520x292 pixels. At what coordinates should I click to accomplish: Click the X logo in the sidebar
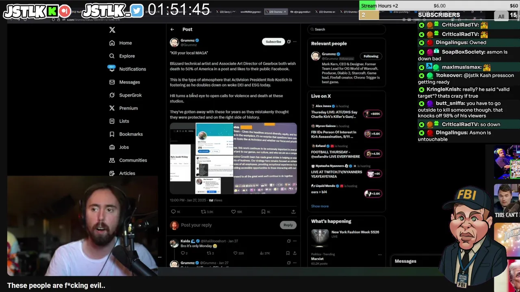click(112, 30)
